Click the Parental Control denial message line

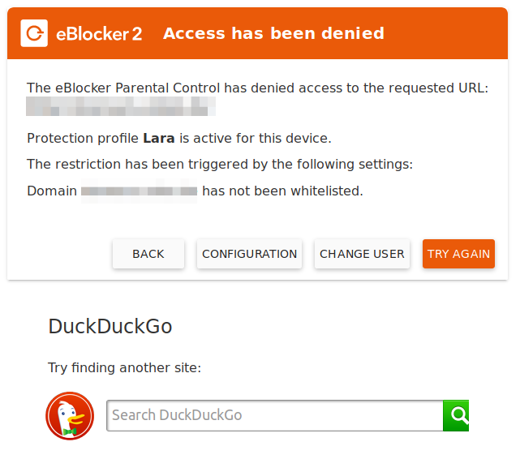(x=257, y=88)
